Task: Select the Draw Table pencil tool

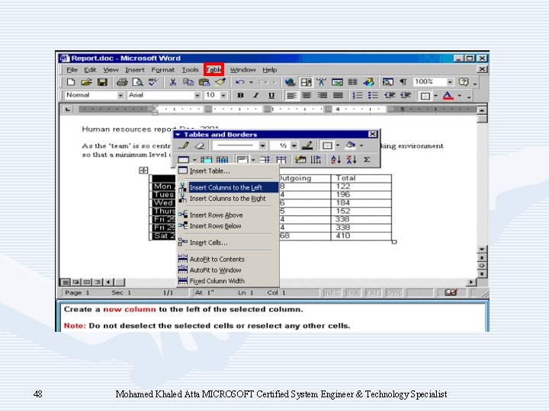Action: pyautogui.click(x=185, y=145)
